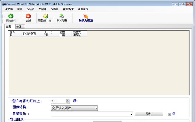Image resolution: width=195 pixels, height=122 pixels.
Task: Open the 右窗键 menu
Action: [42, 9]
